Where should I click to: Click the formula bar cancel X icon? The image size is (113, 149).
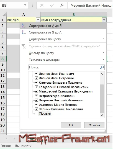coord(42,5)
